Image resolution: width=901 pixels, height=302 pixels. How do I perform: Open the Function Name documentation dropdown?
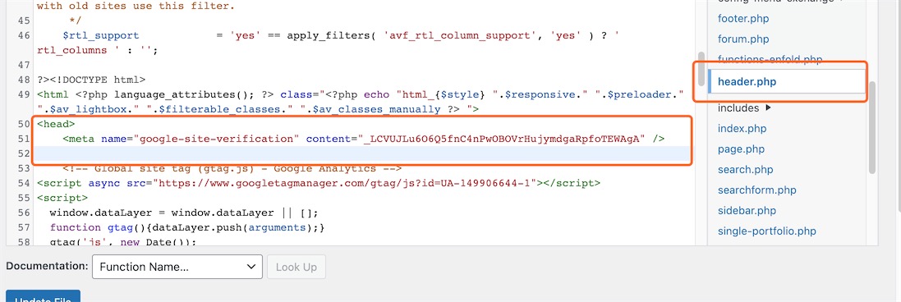point(177,267)
